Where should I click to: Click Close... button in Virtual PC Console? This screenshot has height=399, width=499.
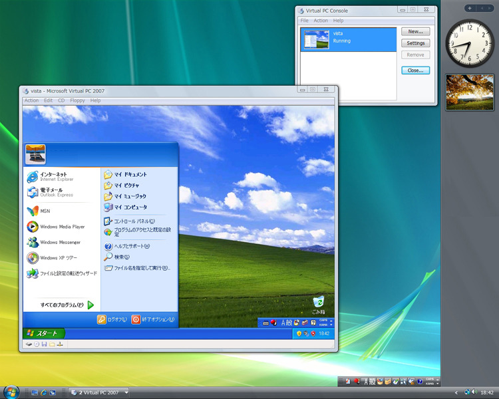tap(415, 70)
